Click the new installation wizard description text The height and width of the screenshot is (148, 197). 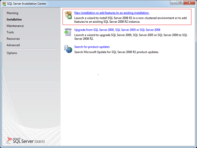pyautogui.click(x=130, y=20)
